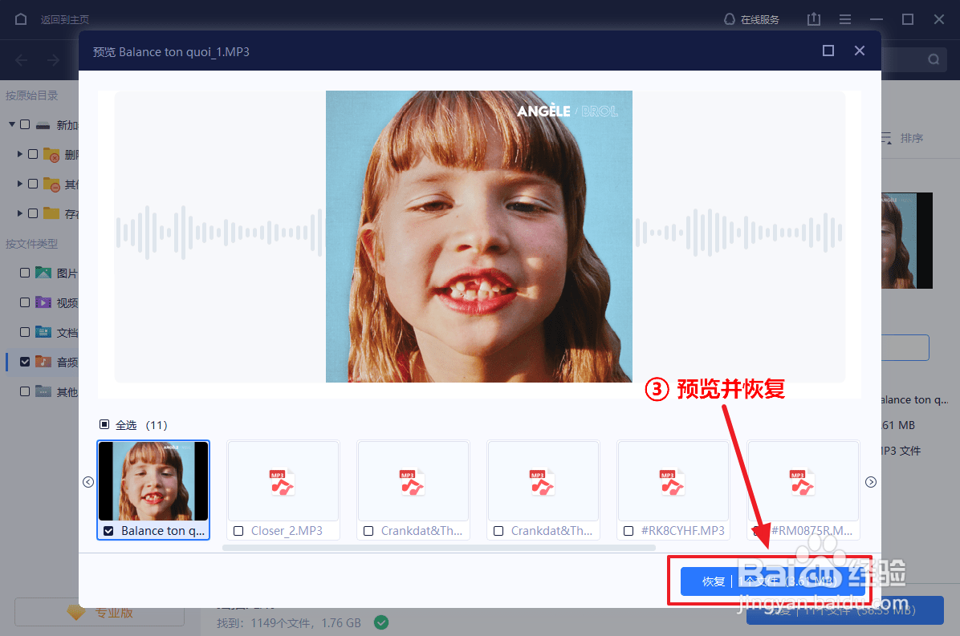The height and width of the screenshot is (636, 960).
Task: Uncheck the Balance ton q... file checkbox
Action: (109, 531)
